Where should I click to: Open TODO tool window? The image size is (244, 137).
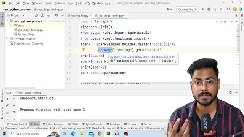[x=73, y=124]
